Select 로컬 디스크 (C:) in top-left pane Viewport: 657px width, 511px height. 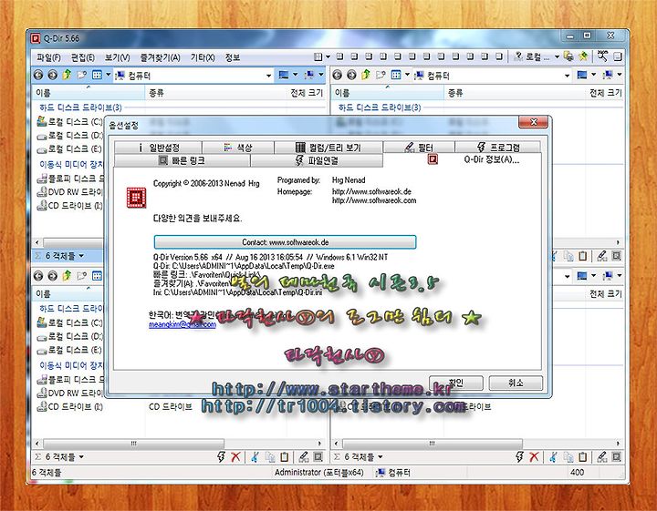point(69,122)
